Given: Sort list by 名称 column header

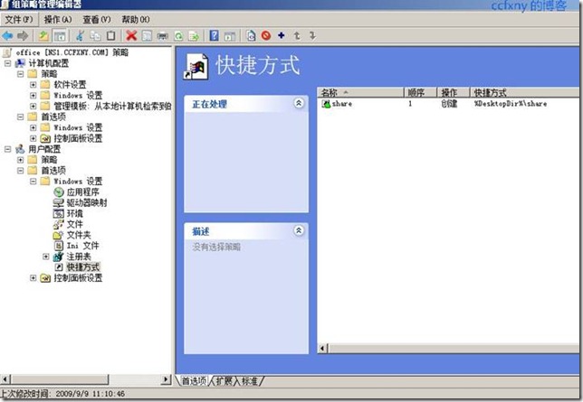Looking at the screenshot, I should tap(360, 92).
